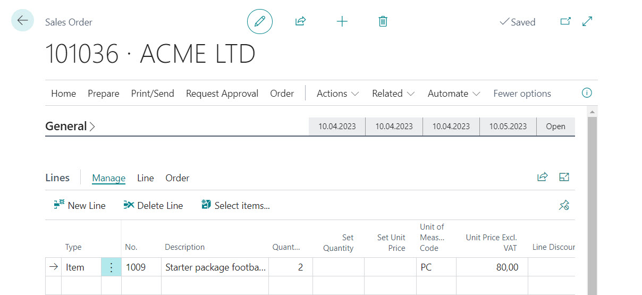
Task: Expand the Automate dropdown
Action: pyautogui.click(x=454, y=94)
